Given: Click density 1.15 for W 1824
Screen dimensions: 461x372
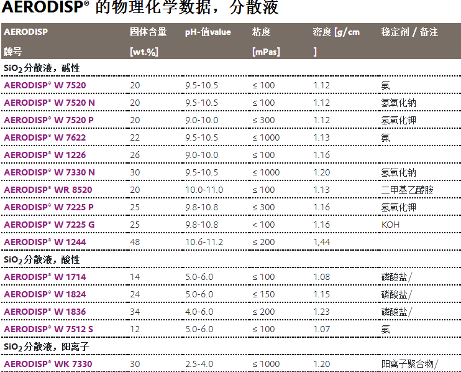Looking at the screenshot, I should (322, 294).
